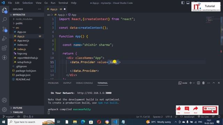Open the Search view in activity bar
This screenshot has height=125, width=223.
tap(5, 19)
